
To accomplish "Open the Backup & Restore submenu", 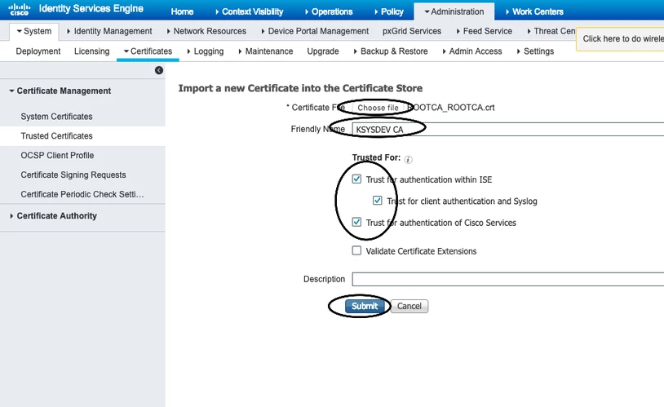I will coord(391,51).
